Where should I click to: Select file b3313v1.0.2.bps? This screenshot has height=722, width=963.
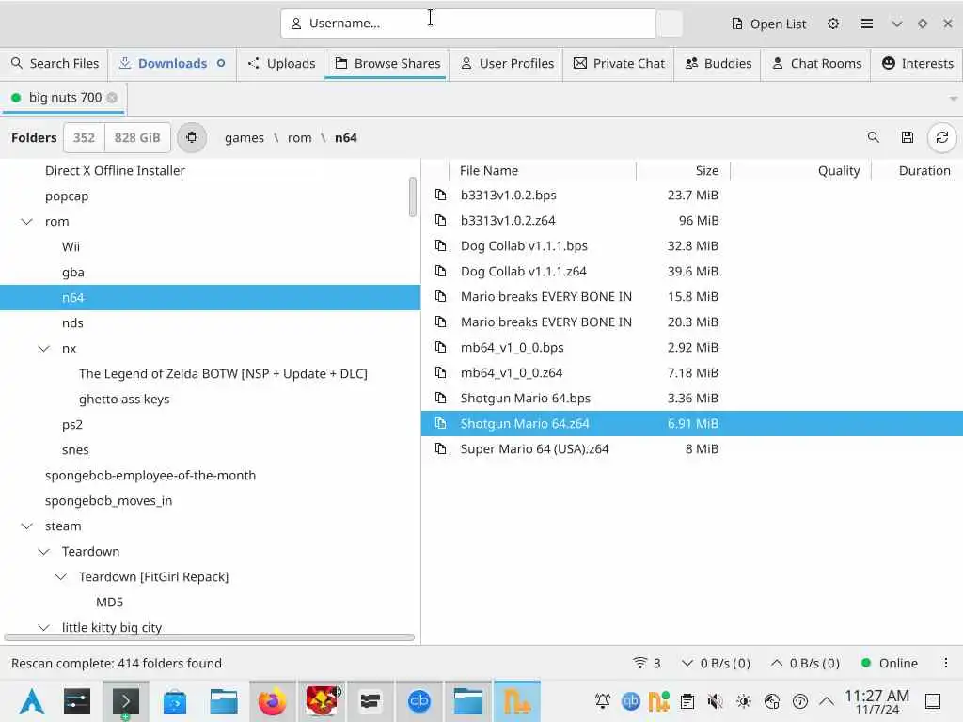[x=692, y=196]
